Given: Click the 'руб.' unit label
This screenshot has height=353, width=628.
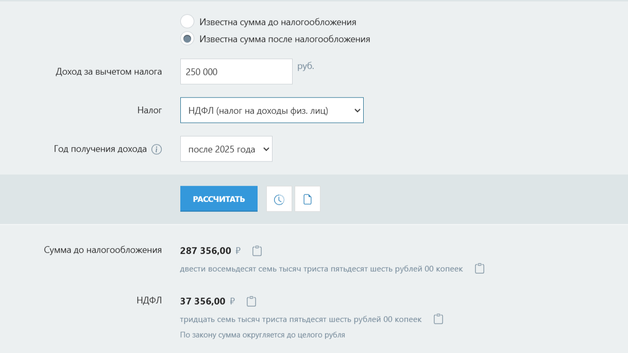Looking at the screenshot, I should pyautogui.click(x=306, y=66).
